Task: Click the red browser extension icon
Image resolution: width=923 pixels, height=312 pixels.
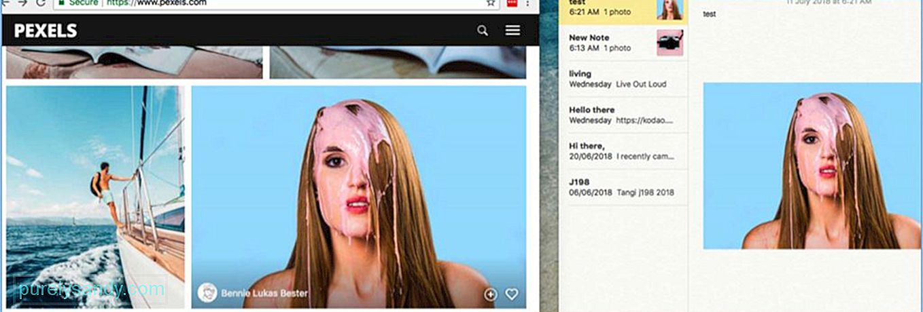Action: pos(512,3)
